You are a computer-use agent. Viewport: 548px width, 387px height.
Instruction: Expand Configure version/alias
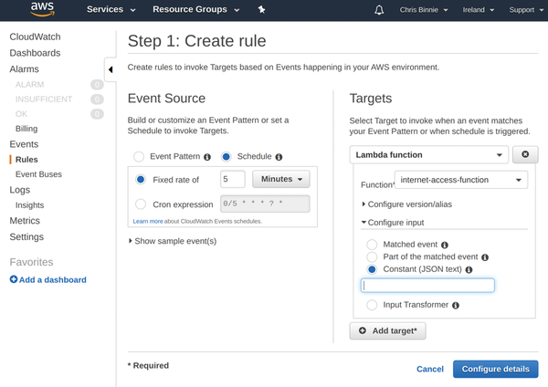click(x=406, y=204)
